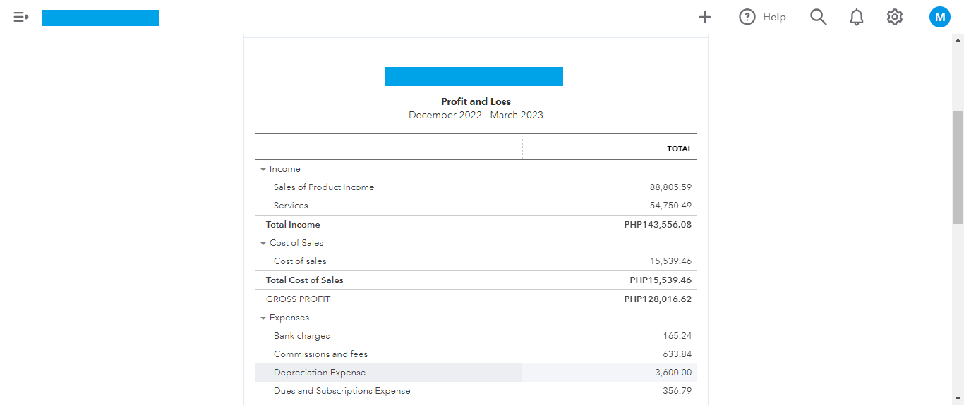Click Total Income amount PHP143,556.08
The width and height of the screenshot is (964, 405).
click(x=658, y=225)
